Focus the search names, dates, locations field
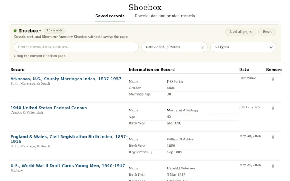Viewport: 290px width, 181px height. [x=76, y=47]
